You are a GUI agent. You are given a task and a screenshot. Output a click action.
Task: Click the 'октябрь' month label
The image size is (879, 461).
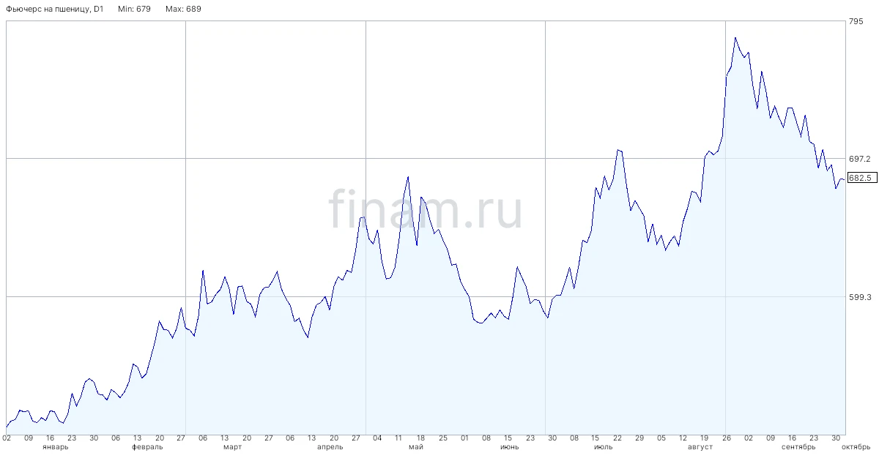click(856, 446)
